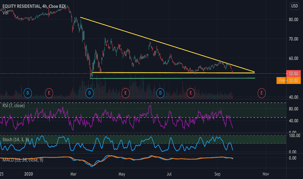This screenshot has height=179, width=303.
Task: Click the 2020 label on time axis
Action: (x=28, y=174)
